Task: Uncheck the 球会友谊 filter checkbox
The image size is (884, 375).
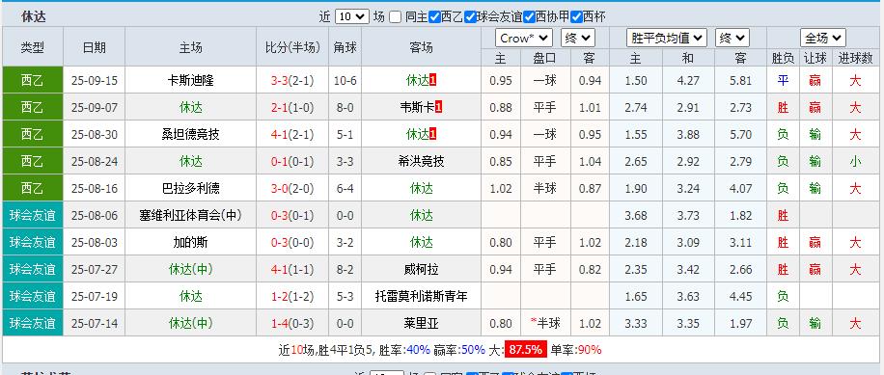Action: (470, 17)
